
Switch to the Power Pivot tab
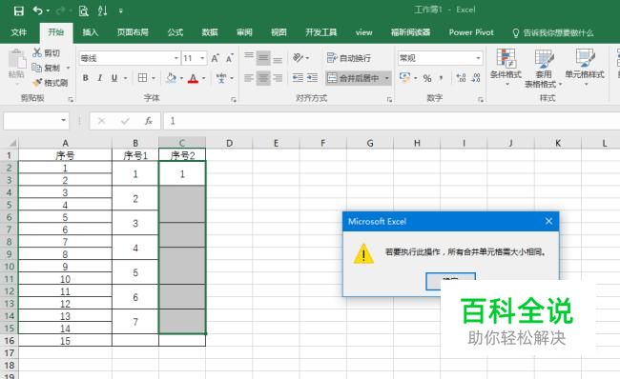(471, 32)
